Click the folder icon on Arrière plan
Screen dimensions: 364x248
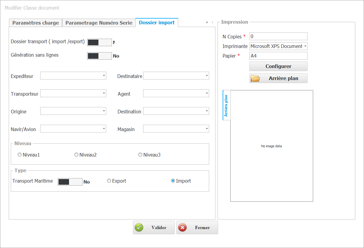(255, 79)
